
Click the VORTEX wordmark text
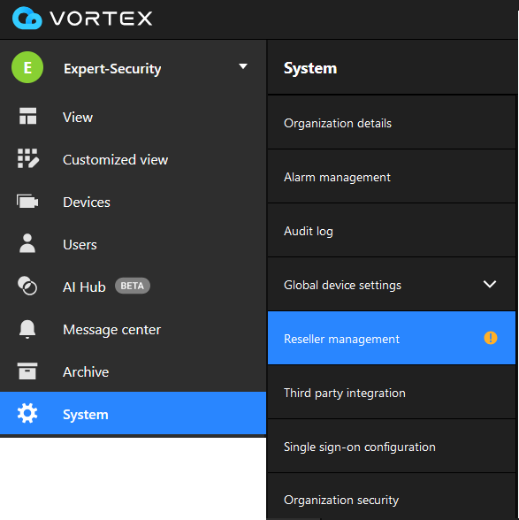(101, 19)
